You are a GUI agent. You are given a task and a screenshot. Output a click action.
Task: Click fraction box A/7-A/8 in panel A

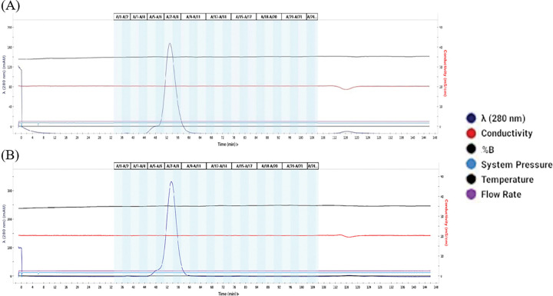(172, 17)
